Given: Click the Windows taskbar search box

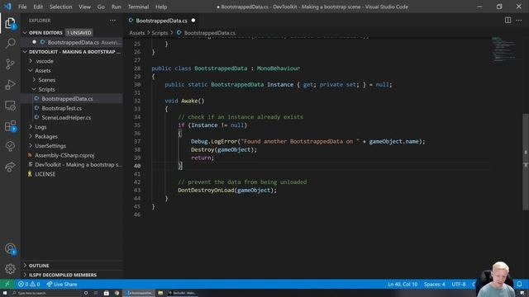Looking at the screenshot, I should click(46, 293).
